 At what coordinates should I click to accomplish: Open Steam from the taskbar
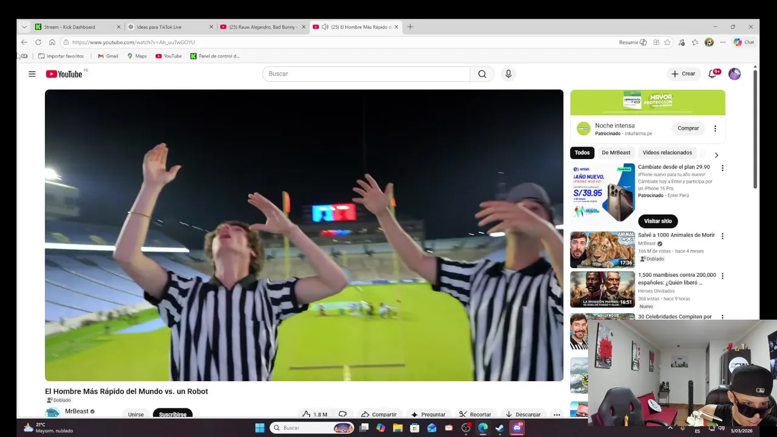tap(500, 428)
